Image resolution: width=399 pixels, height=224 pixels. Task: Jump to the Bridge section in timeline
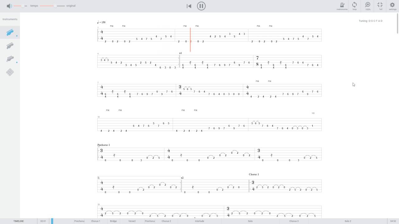point(113,221)
